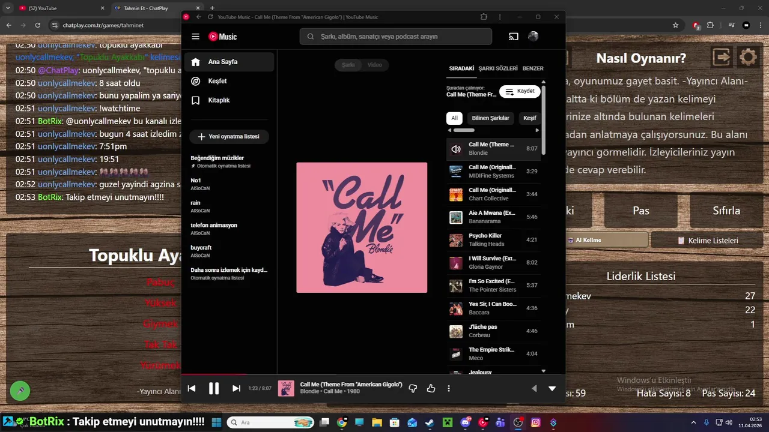The height and width of the screenshot is (432, 769).
Task: Switch player to Video mode
Action: click(375, 65)
